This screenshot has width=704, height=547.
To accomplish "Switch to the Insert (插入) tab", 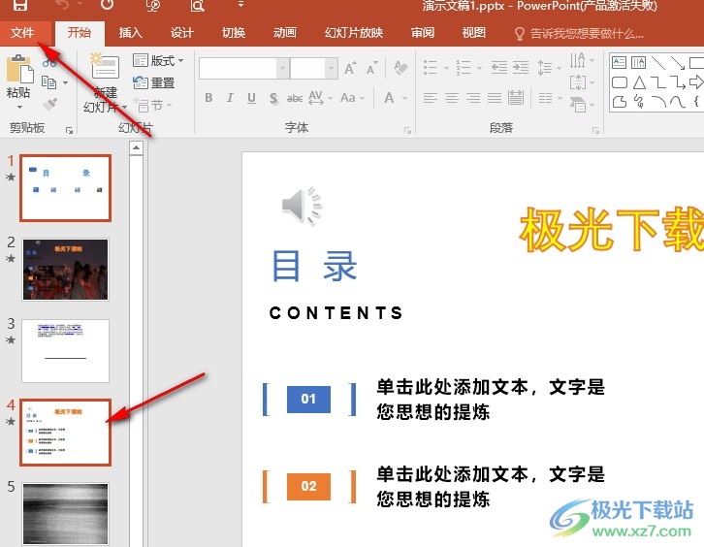I will 130,33.
